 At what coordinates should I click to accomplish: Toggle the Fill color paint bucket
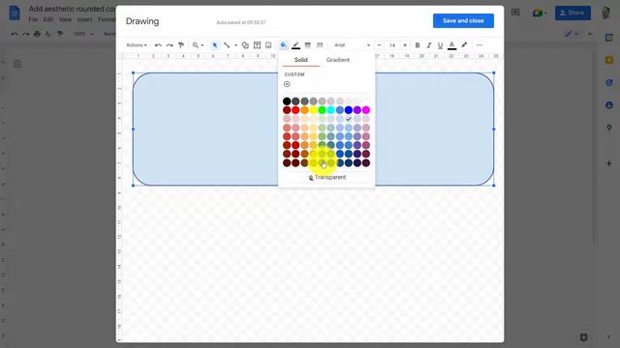284,45
